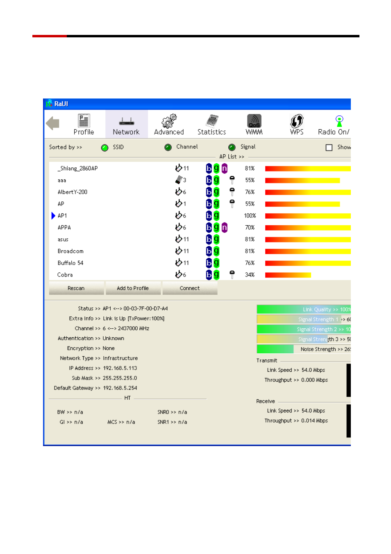
Task: Click the Signal Strength 1 bar
Action: pyautogui.click(x=304, y=319)
